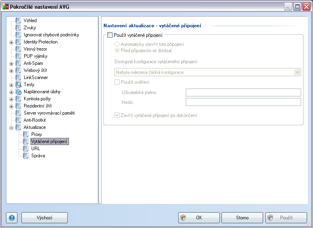Image resolution: width=313 pixels, height=228 pixels.
Task: Select Zvuky settings entry
Action: click(x=30, y=28)
